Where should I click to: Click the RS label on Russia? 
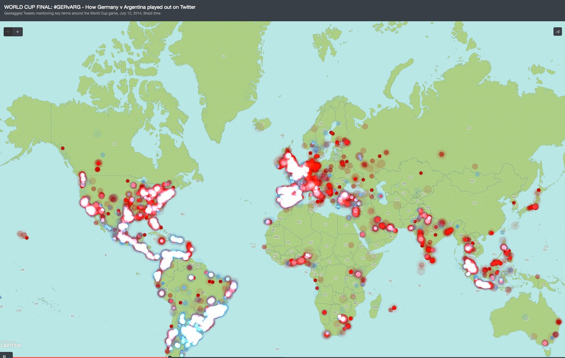[x=469, y=128]
